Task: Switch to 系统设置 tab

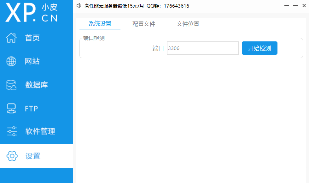Action: [x=100, y=24]
